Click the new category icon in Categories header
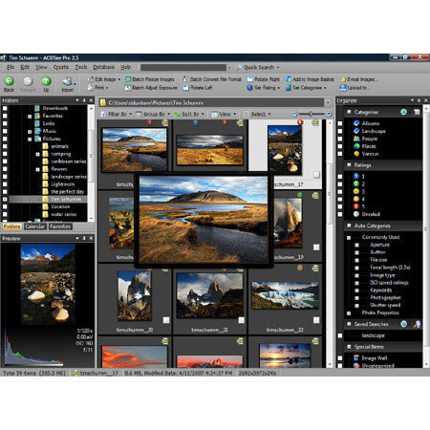Image resolution: width=430 pixels, height=430 pixels. click(x=404, y=112)
